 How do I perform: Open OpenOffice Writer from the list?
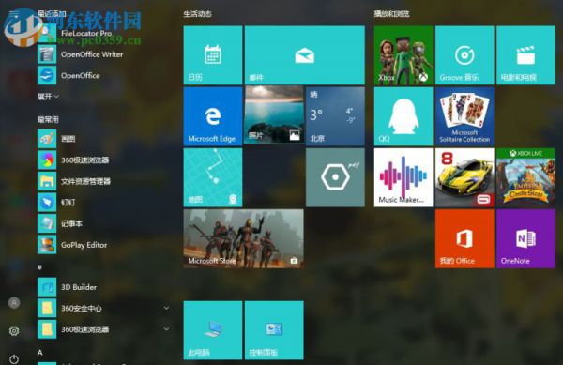pyautogui.click(x=104, y=54)
